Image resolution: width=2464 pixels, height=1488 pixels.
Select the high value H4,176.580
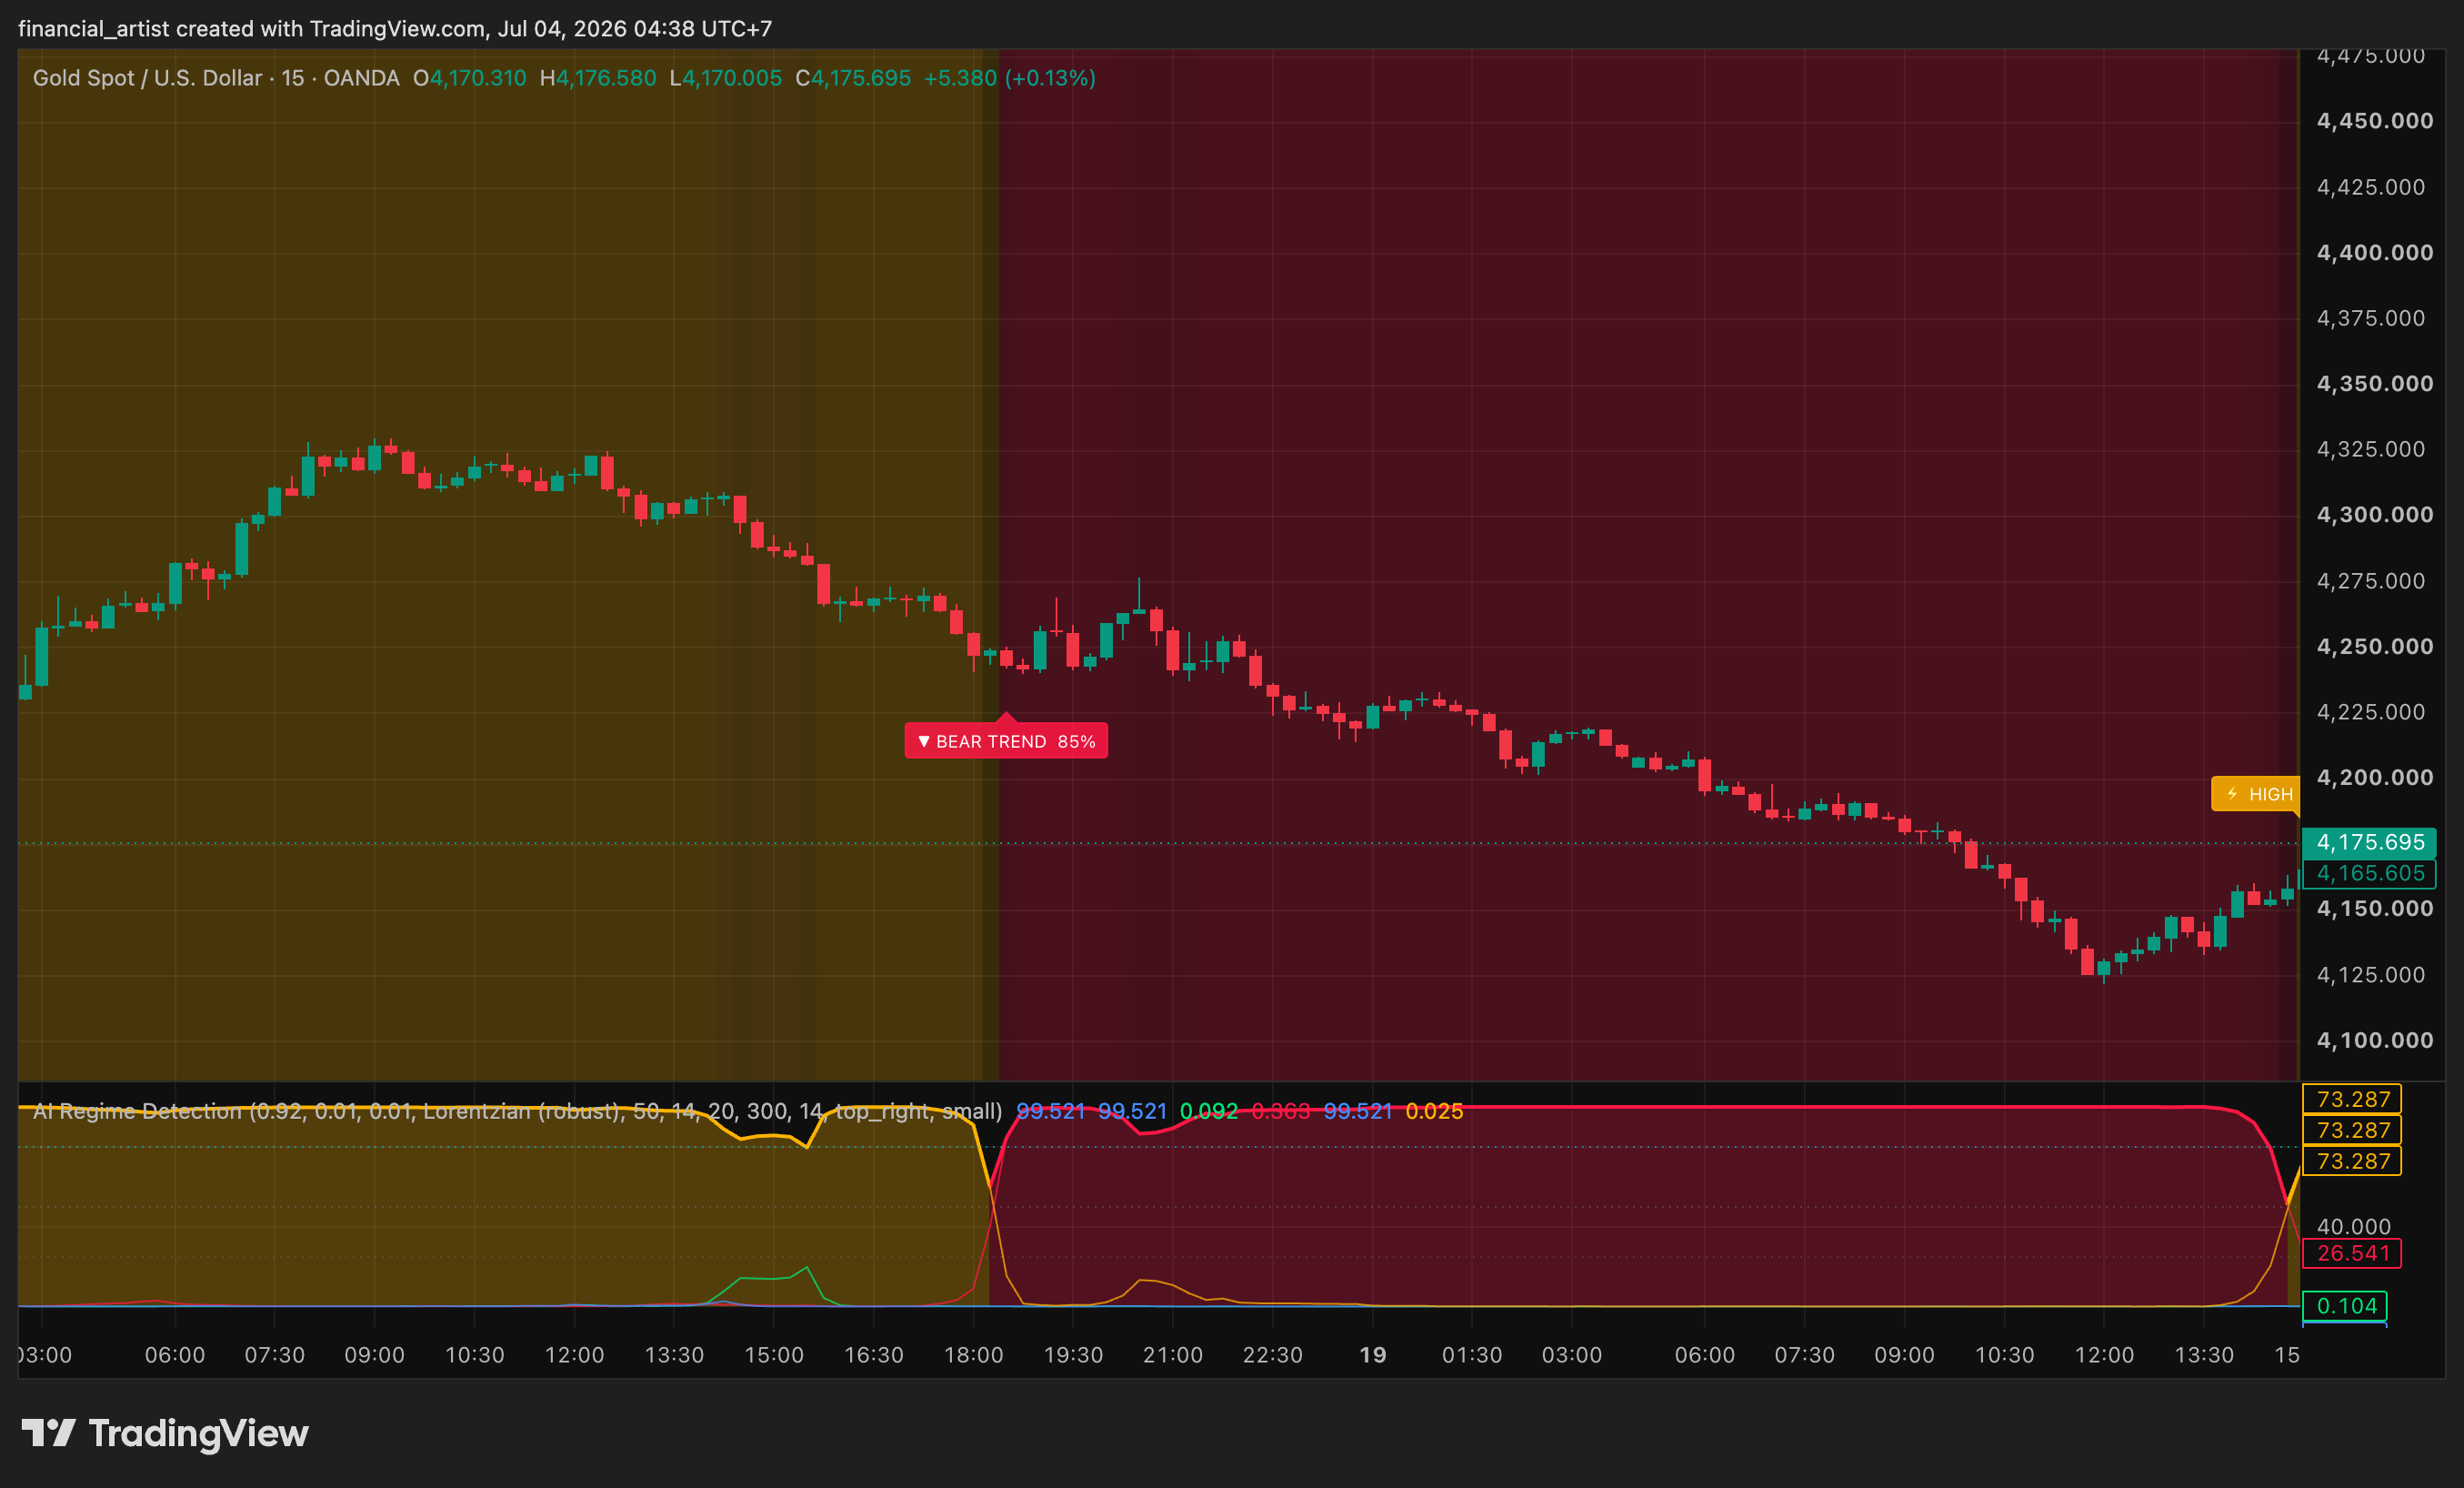click(x=598, y=78)
